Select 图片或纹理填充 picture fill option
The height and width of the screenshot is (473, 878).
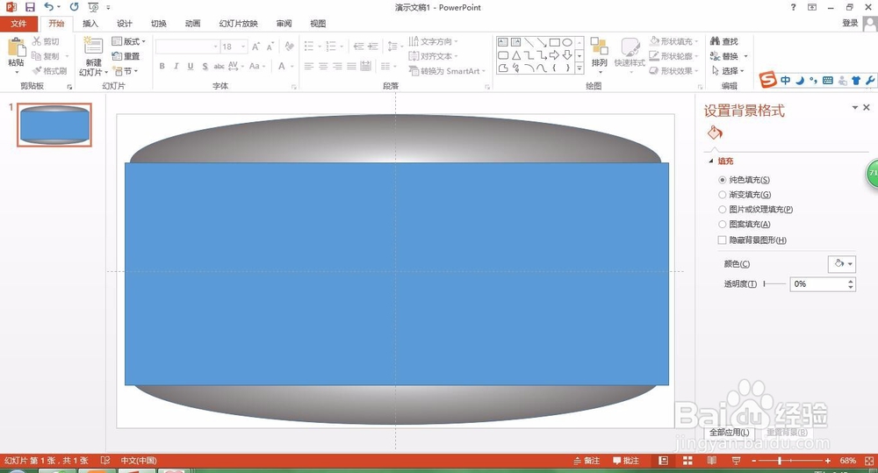[x=756, y=210]
